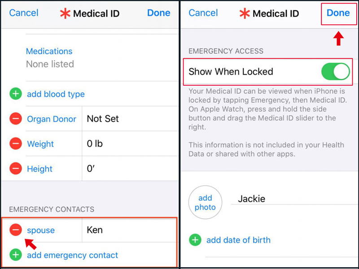
Task: Remove Height field using red minus
Action: pyautogui.click(x=16, y=169)
